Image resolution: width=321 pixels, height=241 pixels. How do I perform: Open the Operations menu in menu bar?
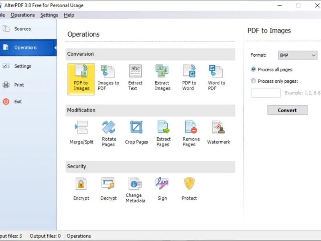pyautogui.click(x=23, y=15)
